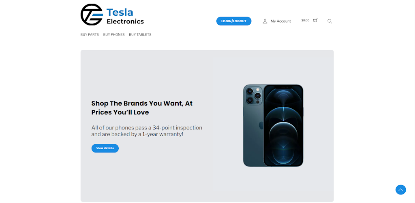415x203 pixels.
Task: Open the user profile icon beside My Account
Action: pyautogui.click(x=265, y=21)
